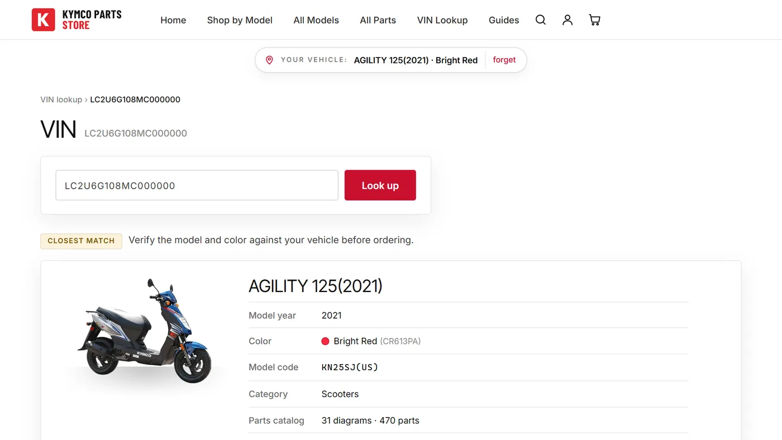
Task: Click the 'Parts catalog' row label
Action: 276,420
